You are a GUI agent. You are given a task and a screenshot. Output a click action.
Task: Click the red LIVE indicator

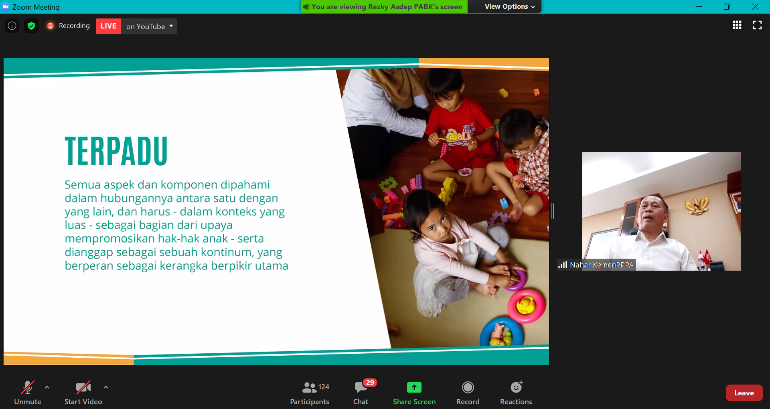[x=108, y=26]
